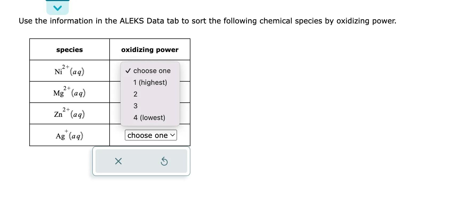Select option '2' in the open dropdown
The image size is (472, 216).
point(135,94)
